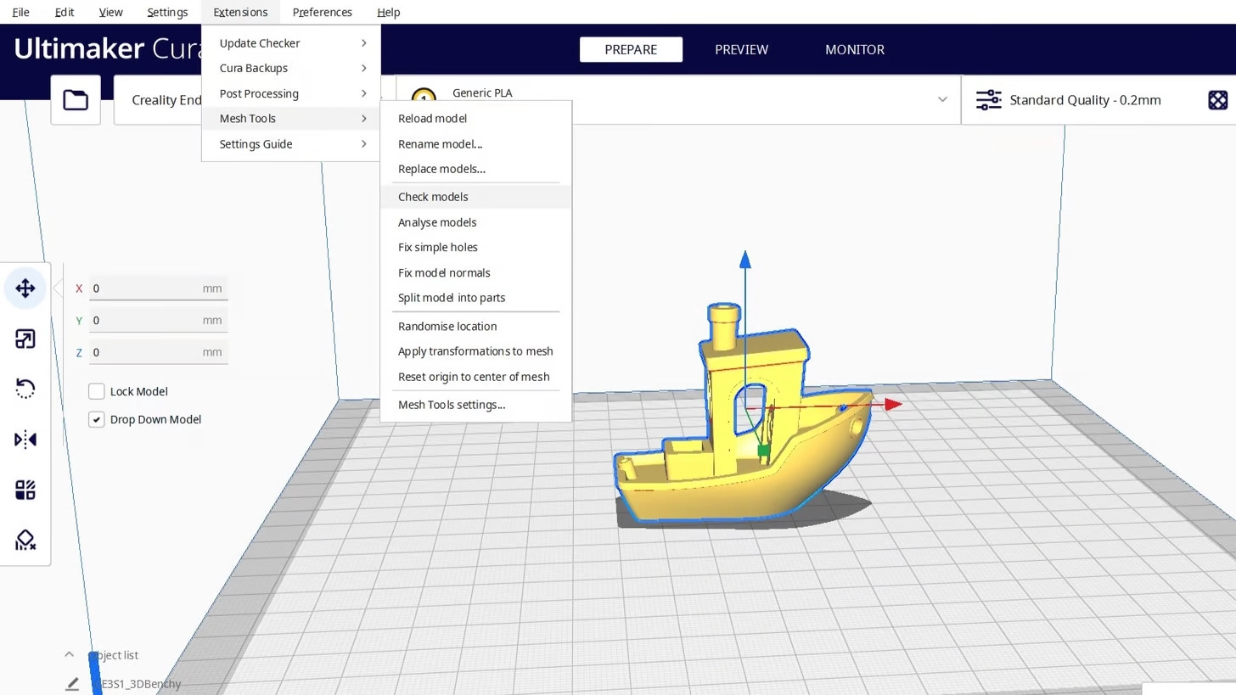Screen dimensions: 1236x695
Task: Select the Move tool icon
Action: [25, 289]
